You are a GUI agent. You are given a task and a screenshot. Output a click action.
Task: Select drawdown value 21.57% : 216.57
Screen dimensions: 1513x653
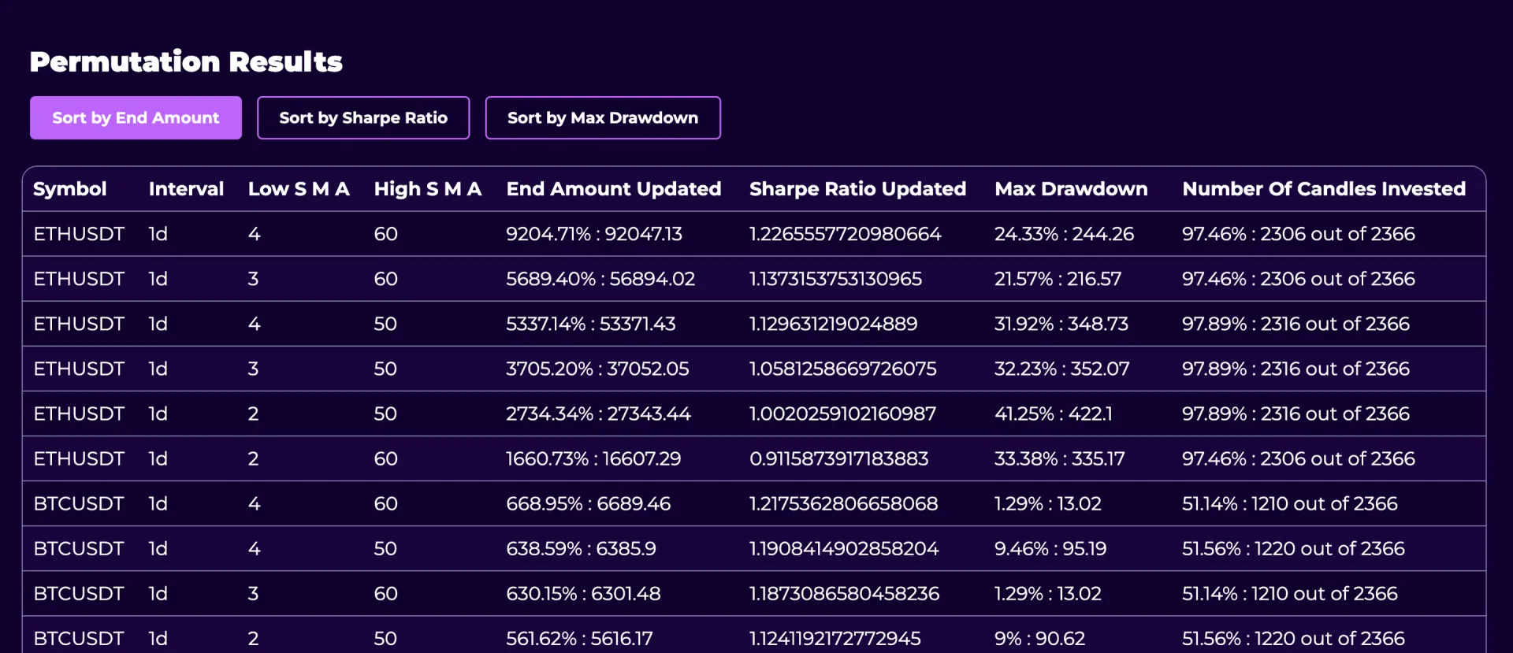tap(1058, 279)
